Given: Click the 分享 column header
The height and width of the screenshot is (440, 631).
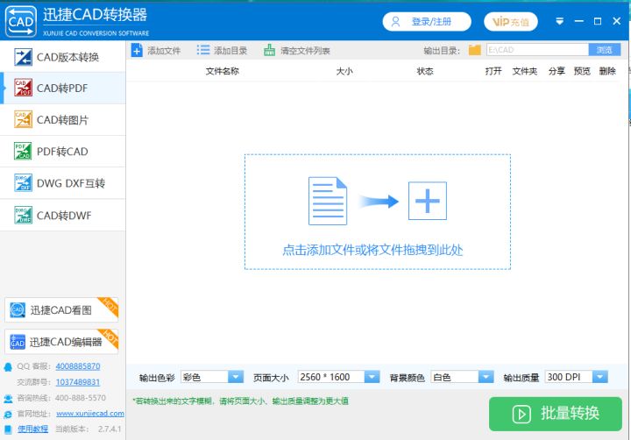Looking at the screenshot, I should pos(557,71).
